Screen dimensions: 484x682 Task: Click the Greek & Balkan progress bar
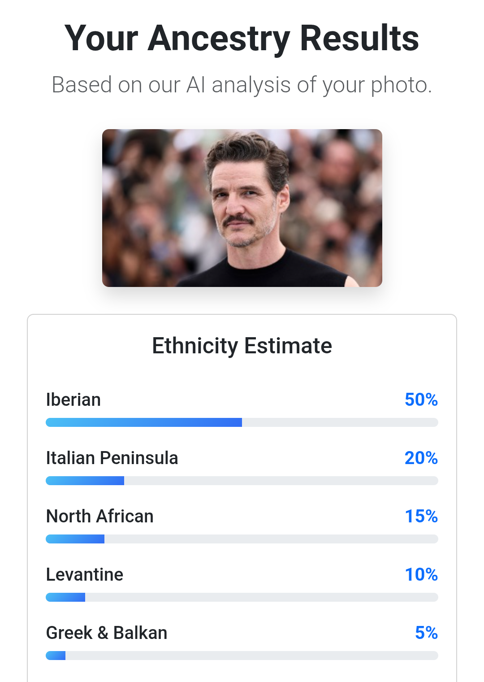click(x=242, y=656)
